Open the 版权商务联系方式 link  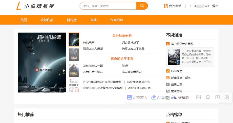[x=138, y=82]
